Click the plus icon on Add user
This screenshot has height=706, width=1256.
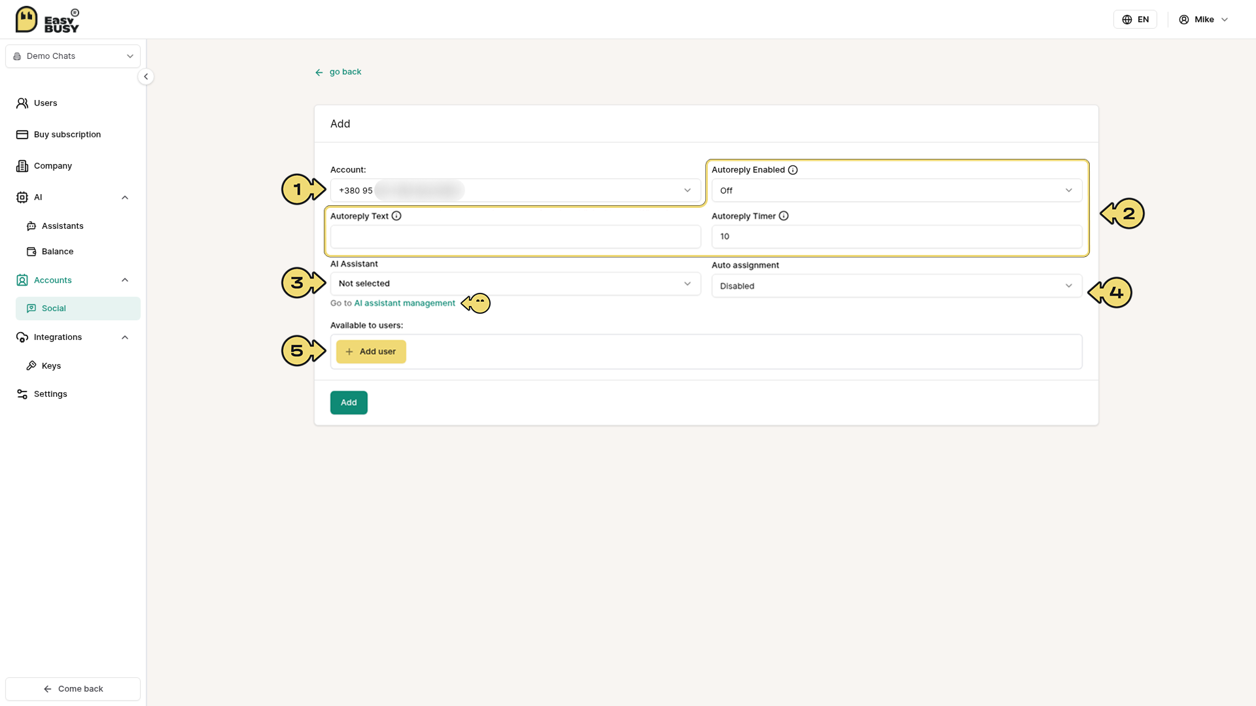pyautogui.click(x=349, y=352)
